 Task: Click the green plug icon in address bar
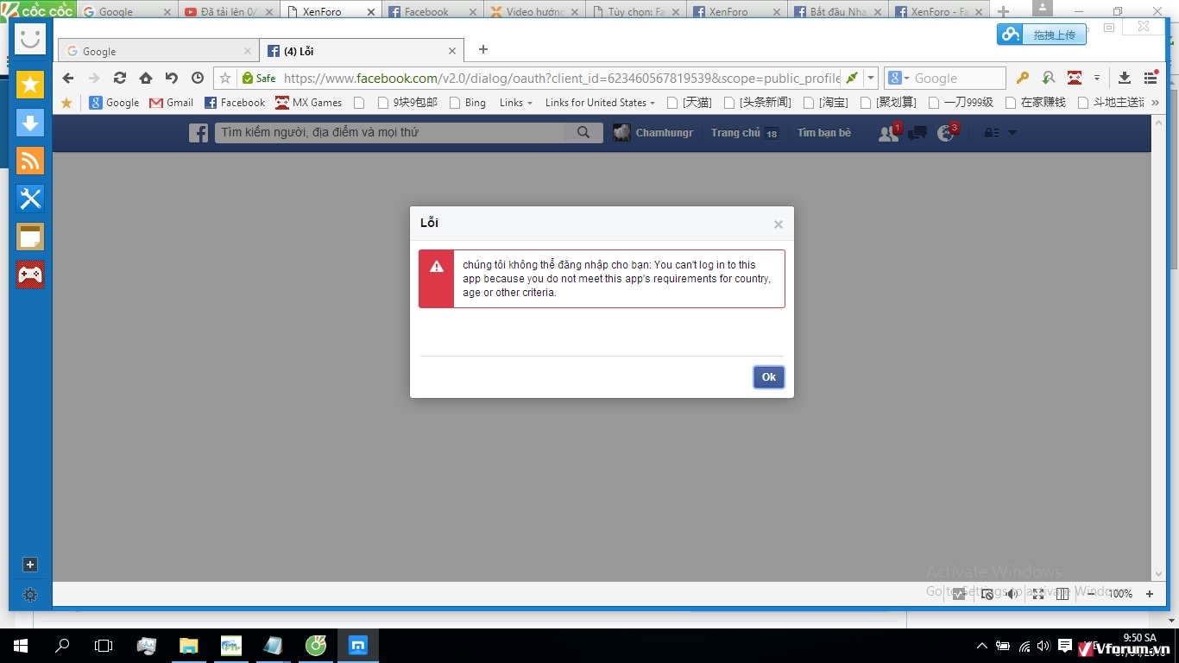pyautogui.click(x=852, y=78)
